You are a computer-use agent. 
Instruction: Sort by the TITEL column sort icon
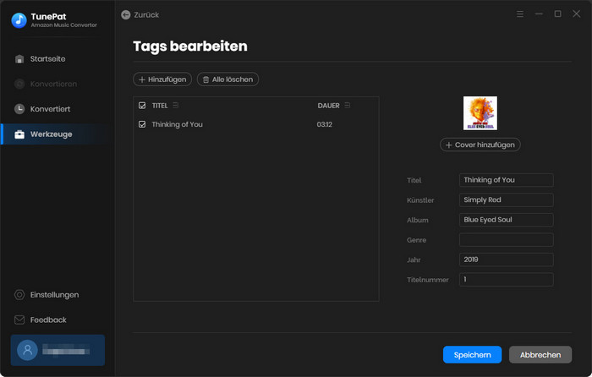tap(176, 106)
